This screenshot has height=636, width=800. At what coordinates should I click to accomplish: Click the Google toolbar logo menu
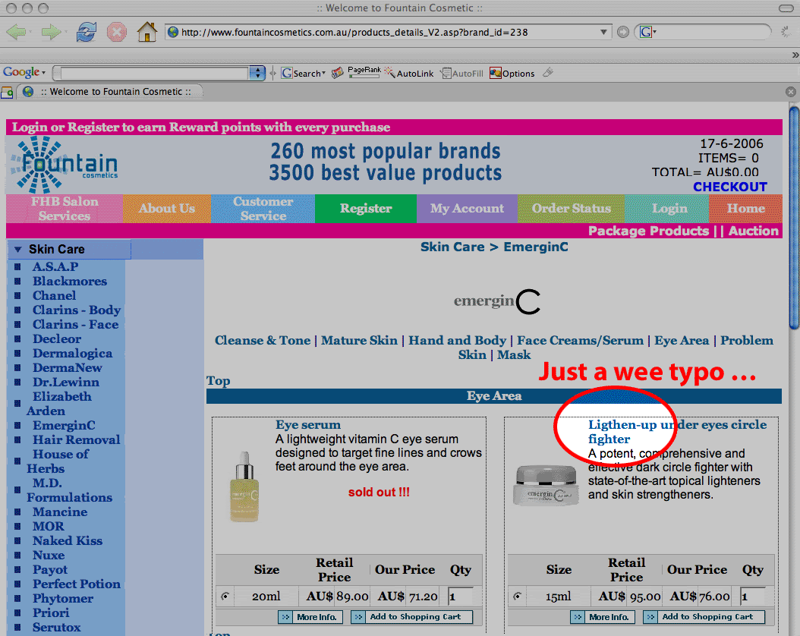point(24,72)
